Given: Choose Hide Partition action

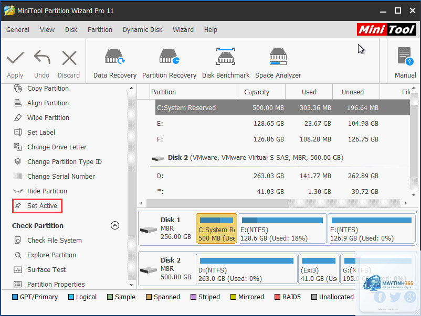Looking at the screenshot, I should pos(40,191).
